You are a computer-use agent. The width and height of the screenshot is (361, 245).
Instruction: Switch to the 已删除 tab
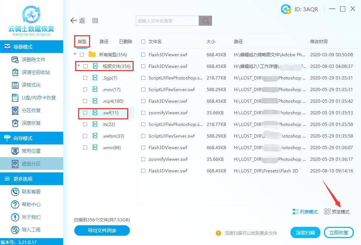point(126,42)
